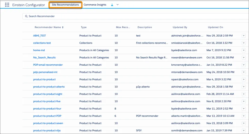Sort by Type column header
Screen dimensions: 249x134
coord(84,27)
